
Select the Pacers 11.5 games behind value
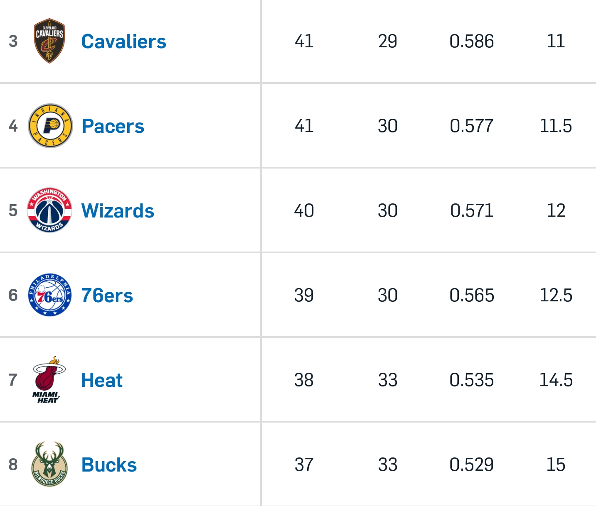click(x=556, y=126)
